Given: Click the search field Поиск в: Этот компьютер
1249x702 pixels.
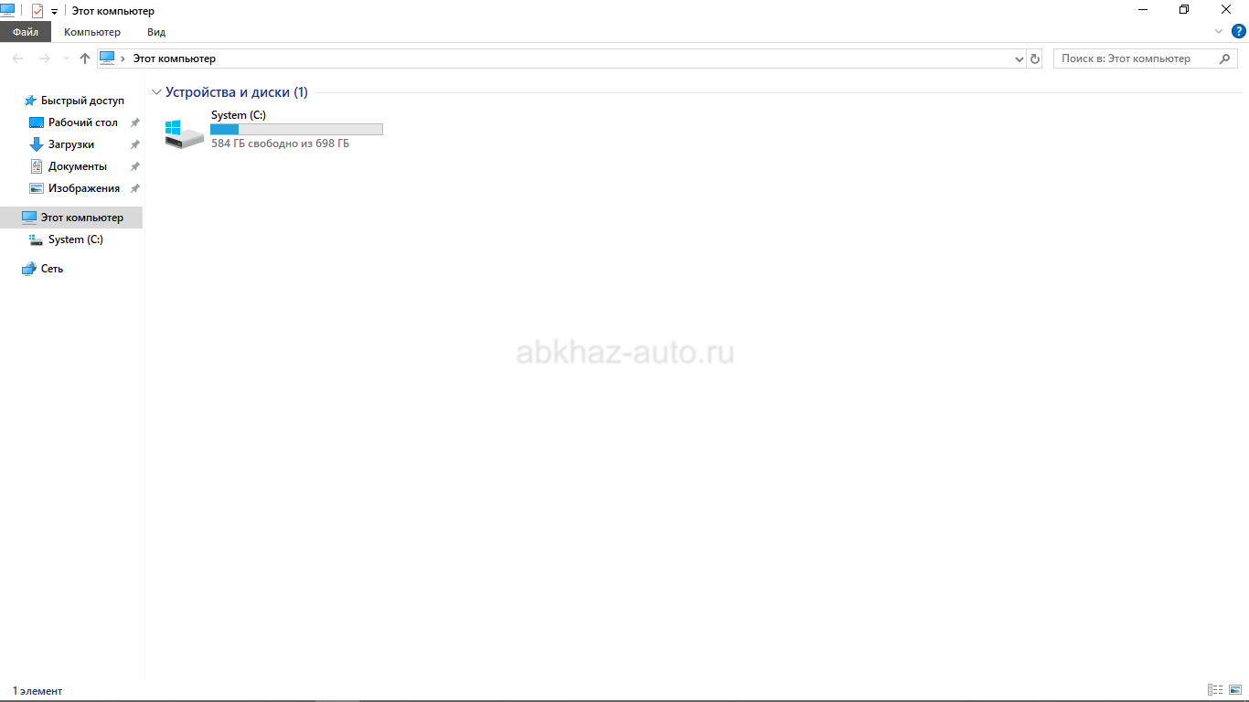Looking at the screenshot, I should (1134, 58).
